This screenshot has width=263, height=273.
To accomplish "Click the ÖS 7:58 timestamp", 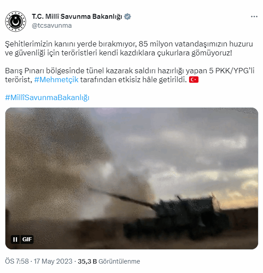I will tap(17, 261).
